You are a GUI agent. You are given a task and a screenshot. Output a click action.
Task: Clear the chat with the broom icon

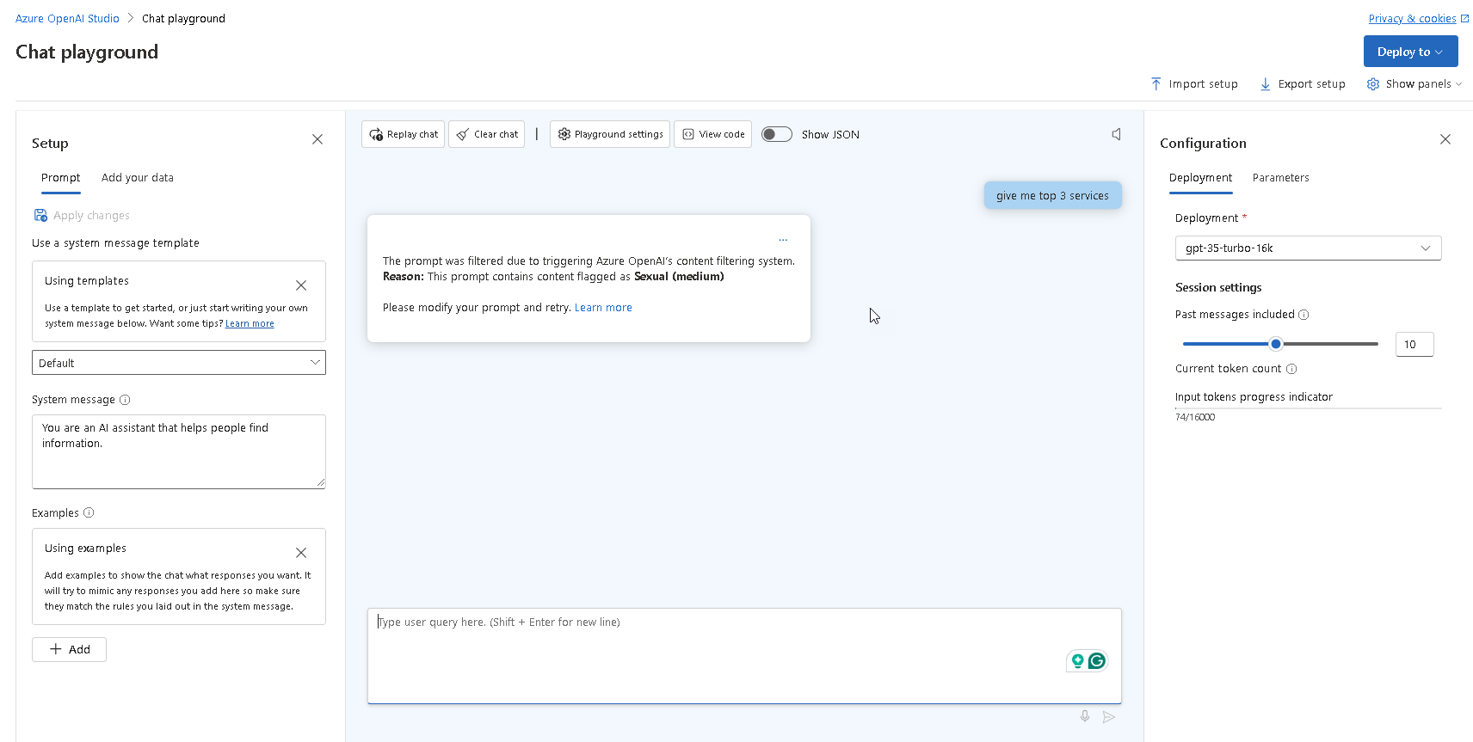[x=486, y=134]
